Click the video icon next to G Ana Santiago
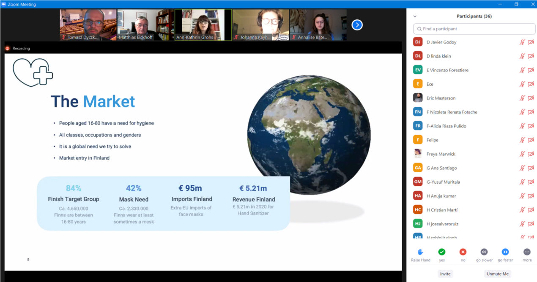The height and width of the screenshot is (282, 537). point(531,168)
